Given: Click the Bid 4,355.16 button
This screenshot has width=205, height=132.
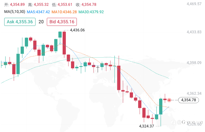Looking at the screenshot, I should (62, 22).
